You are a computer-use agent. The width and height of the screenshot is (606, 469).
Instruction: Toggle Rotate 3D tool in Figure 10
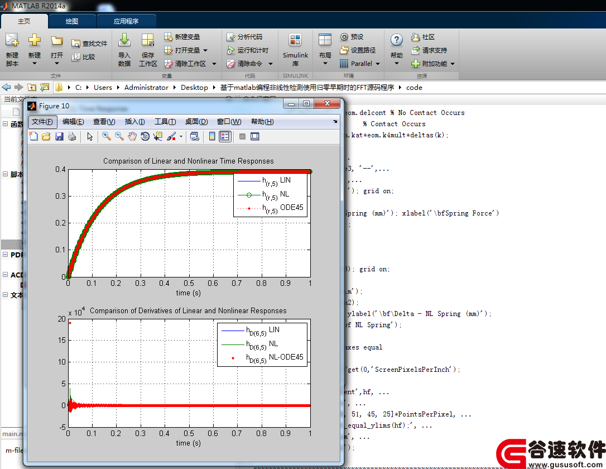145,136
